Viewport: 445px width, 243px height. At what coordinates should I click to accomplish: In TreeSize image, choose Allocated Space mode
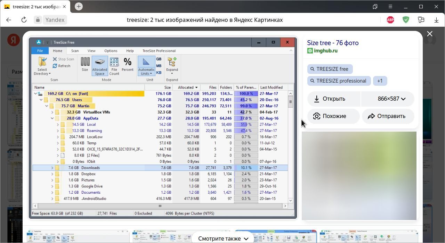pyautogui.click(x=100, y=66)
